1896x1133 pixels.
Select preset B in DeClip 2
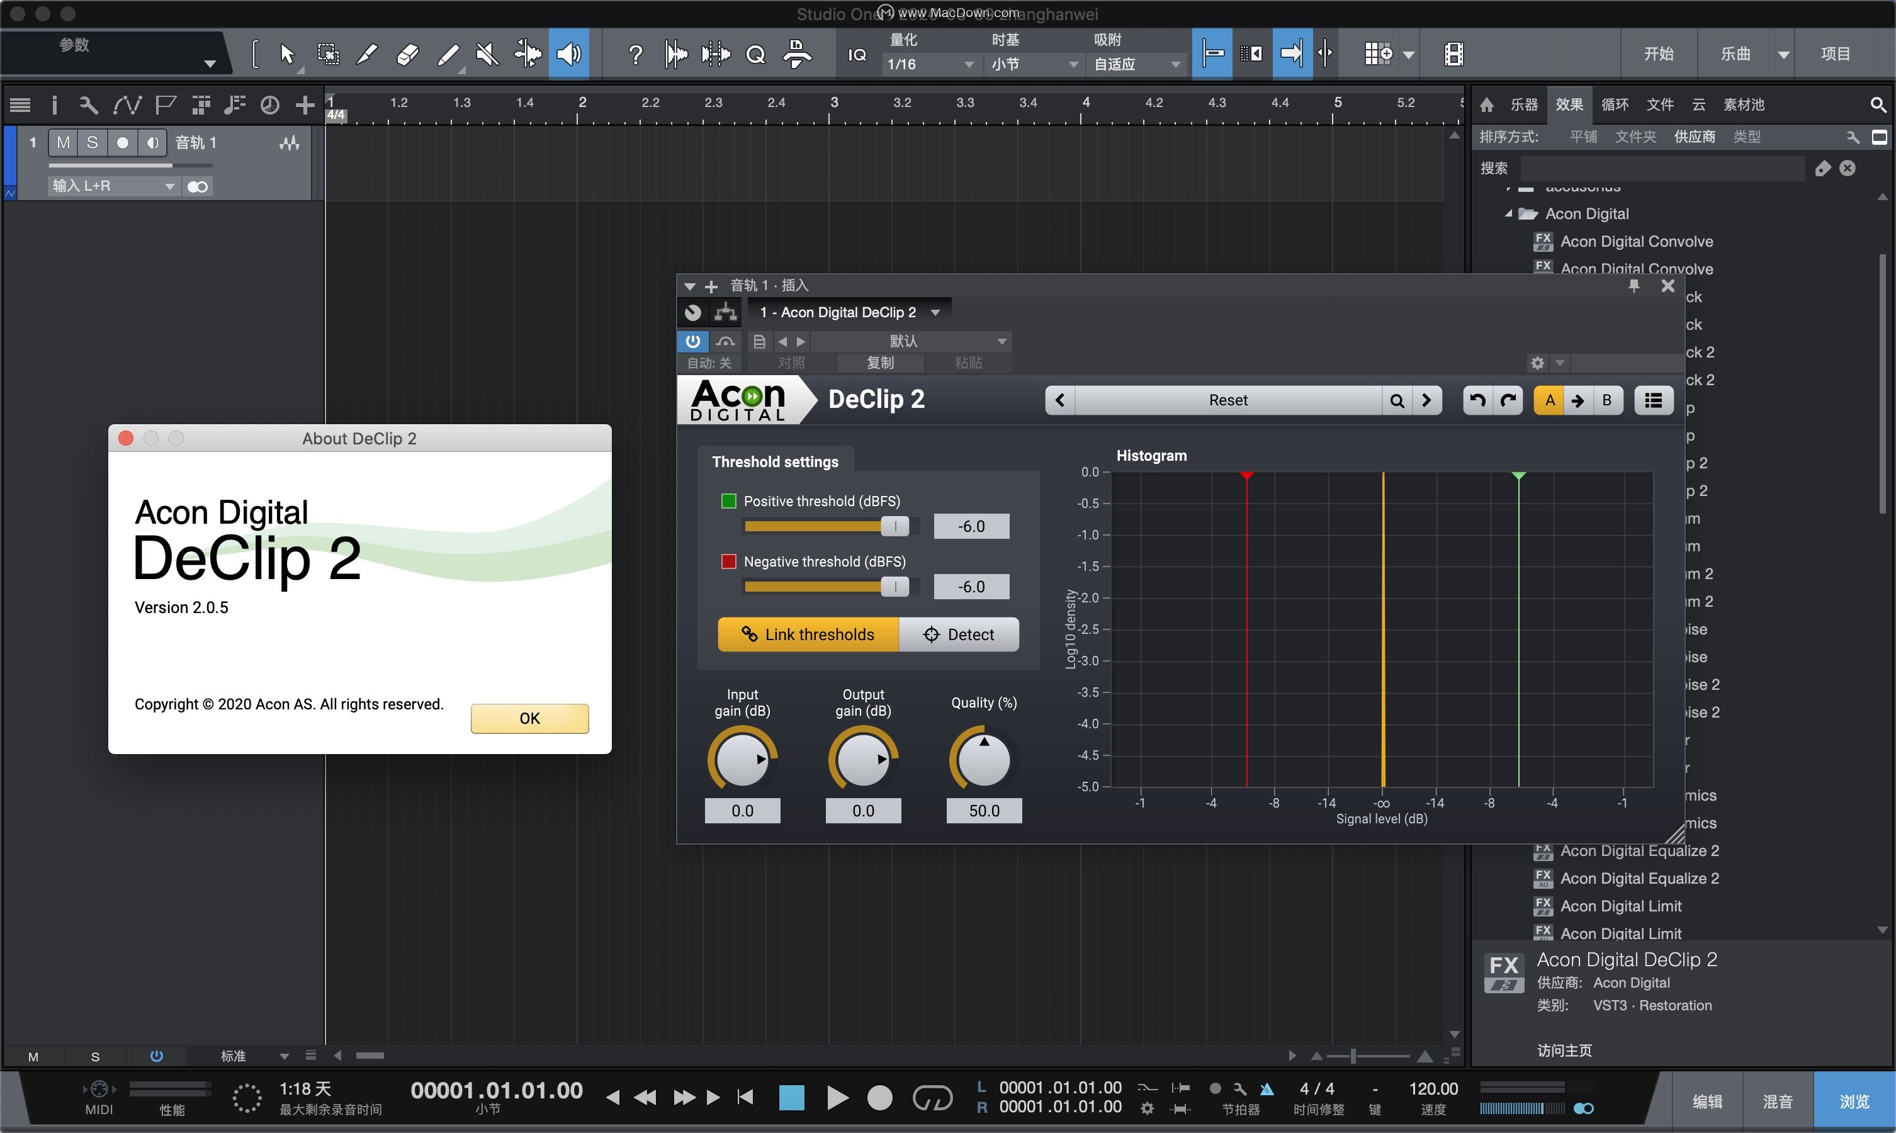(1606, 400)
